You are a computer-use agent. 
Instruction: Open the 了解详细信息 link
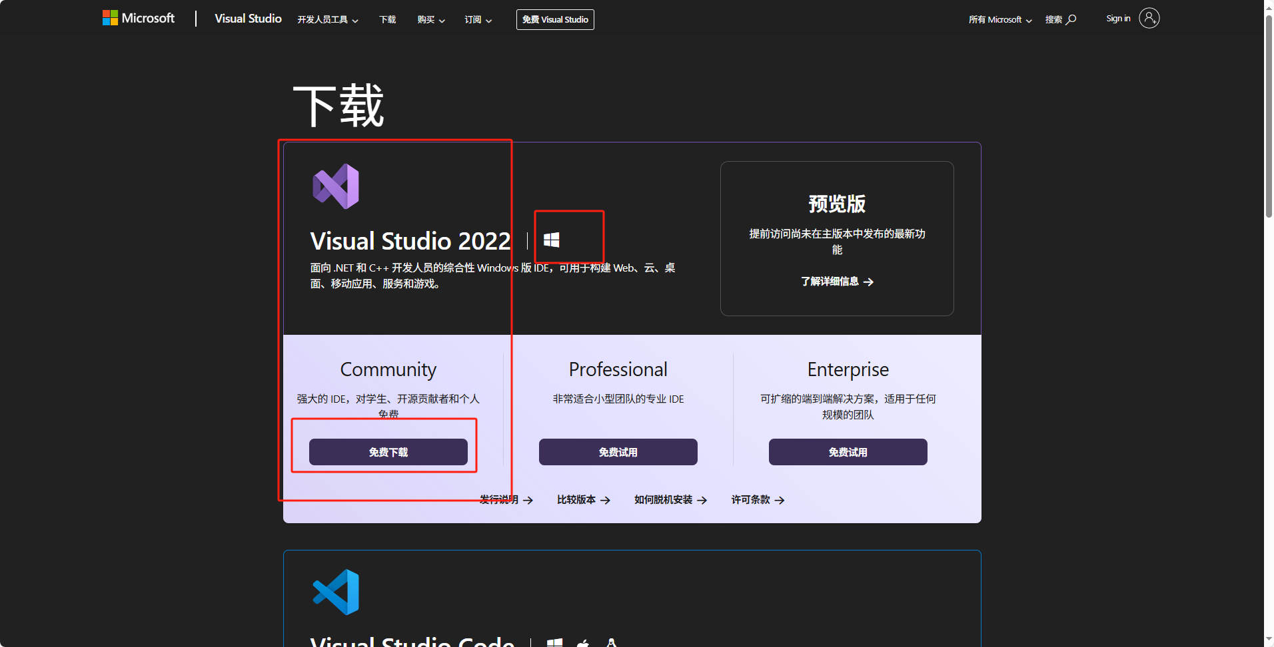(837, 282)
